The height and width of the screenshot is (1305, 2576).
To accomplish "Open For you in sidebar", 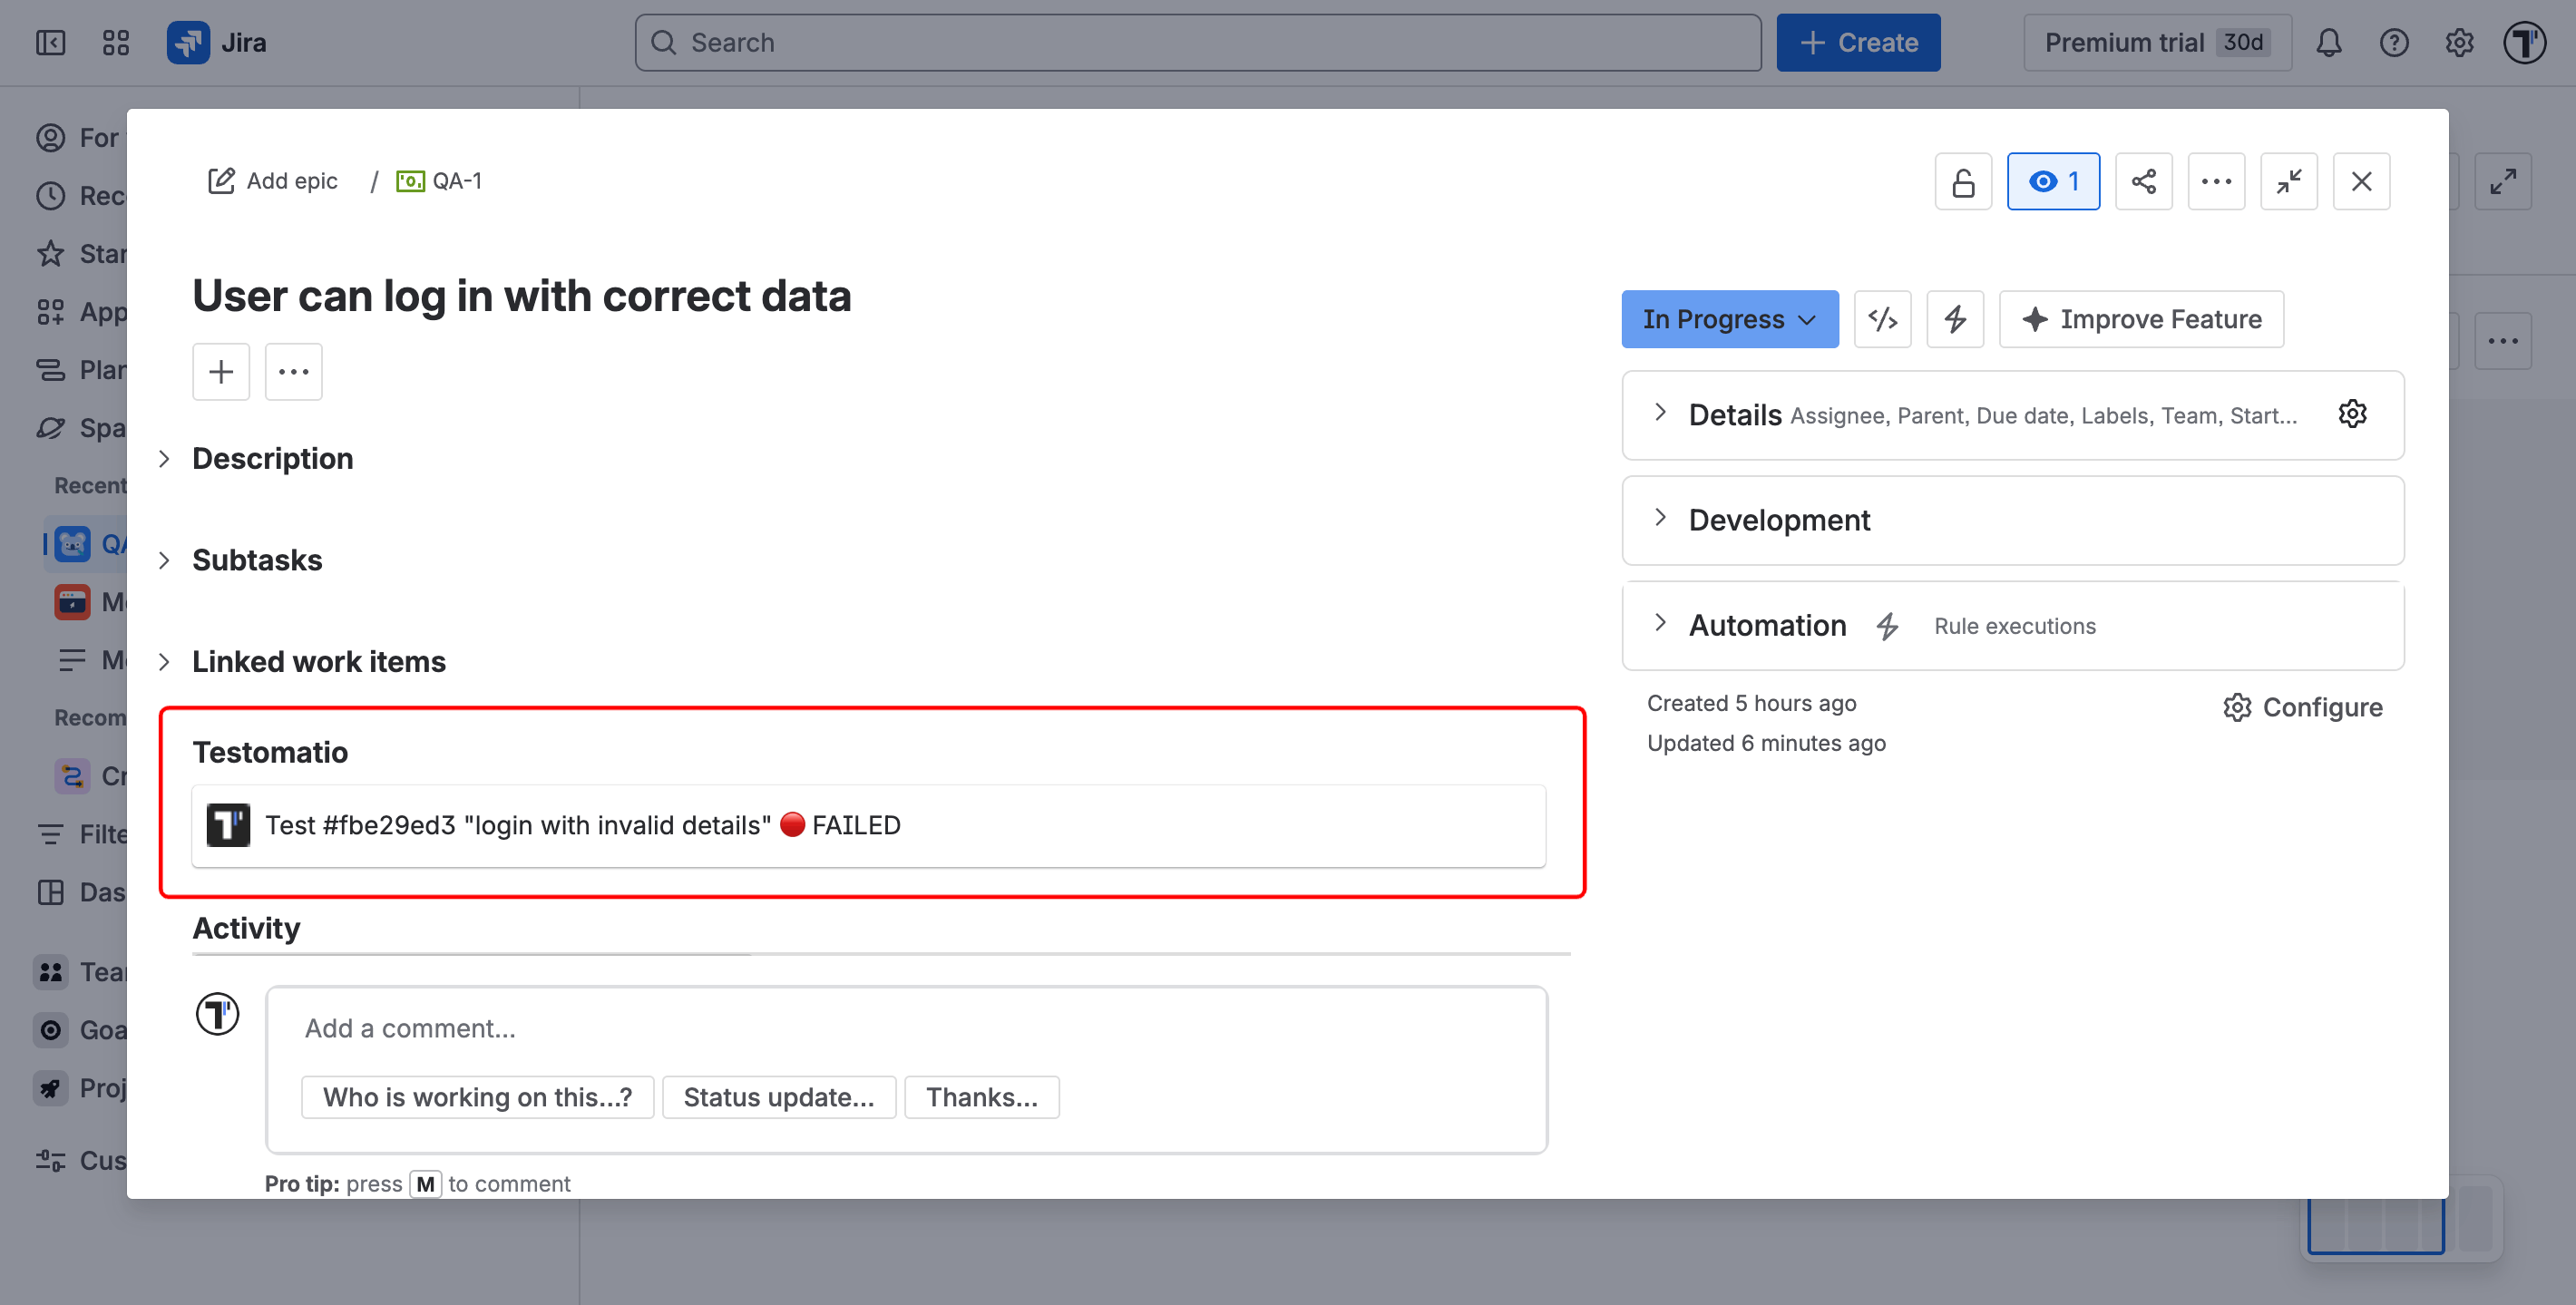I will point(80,138).
